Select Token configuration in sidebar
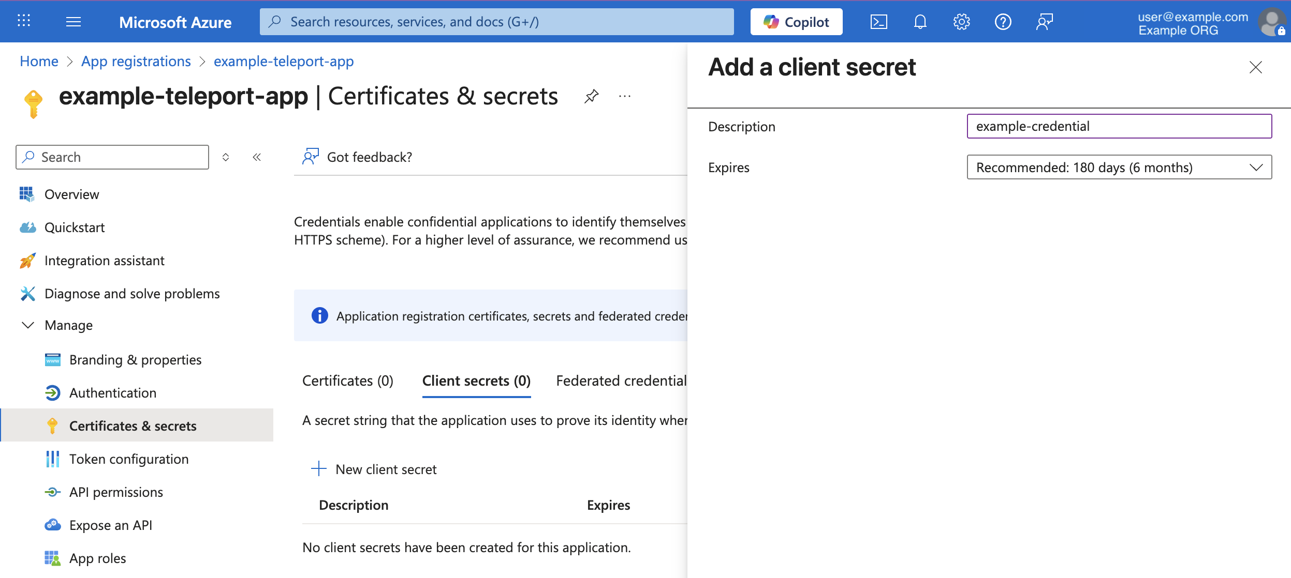 coord(128,459)
